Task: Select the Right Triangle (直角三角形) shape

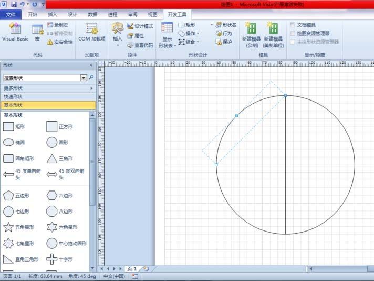Action: (x=21, y=259)
